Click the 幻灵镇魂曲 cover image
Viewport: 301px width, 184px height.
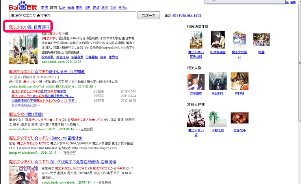coord(218,40)
